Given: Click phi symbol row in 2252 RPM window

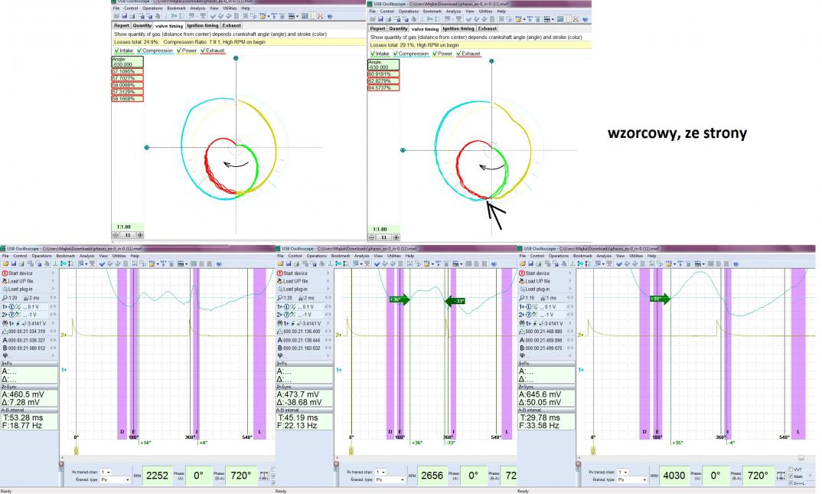Looking at the screenshot, I should point(29,355).
